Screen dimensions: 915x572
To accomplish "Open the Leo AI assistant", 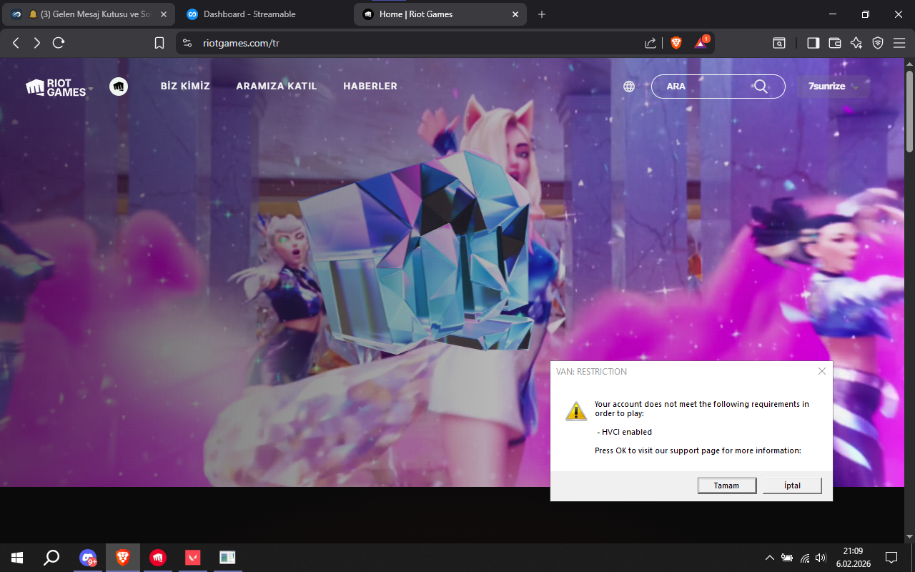I will click(x=856, y=43).
